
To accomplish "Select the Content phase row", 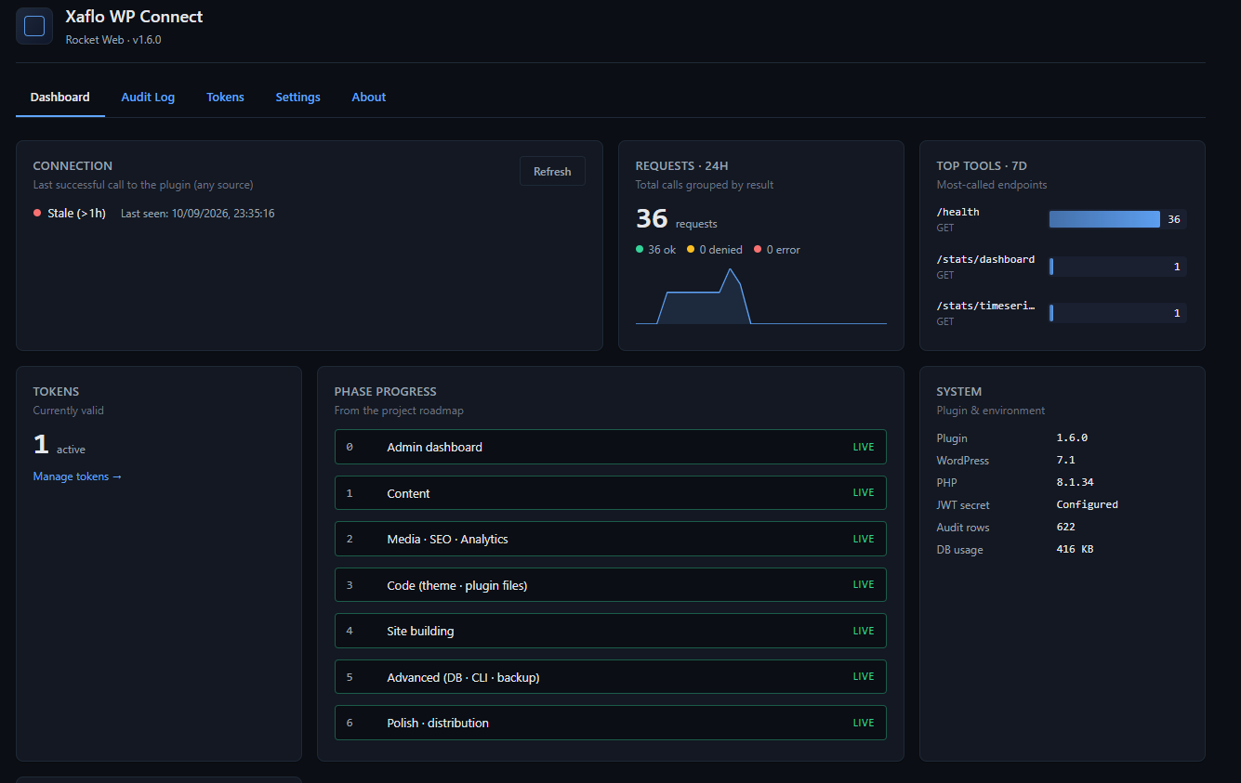I will pyautogui.click(x=611, y=493).
